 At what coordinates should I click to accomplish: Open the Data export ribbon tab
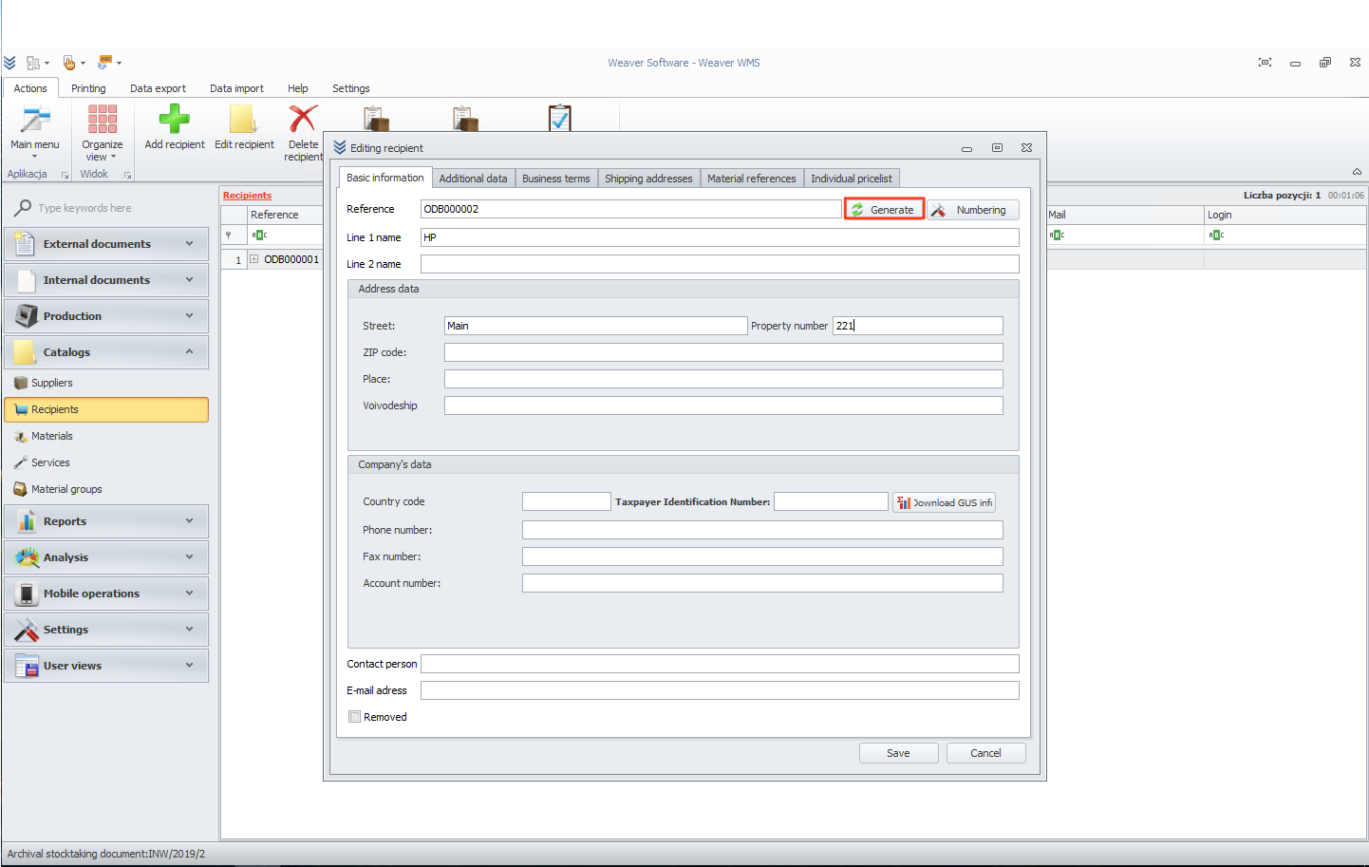(x=158, y=88)
